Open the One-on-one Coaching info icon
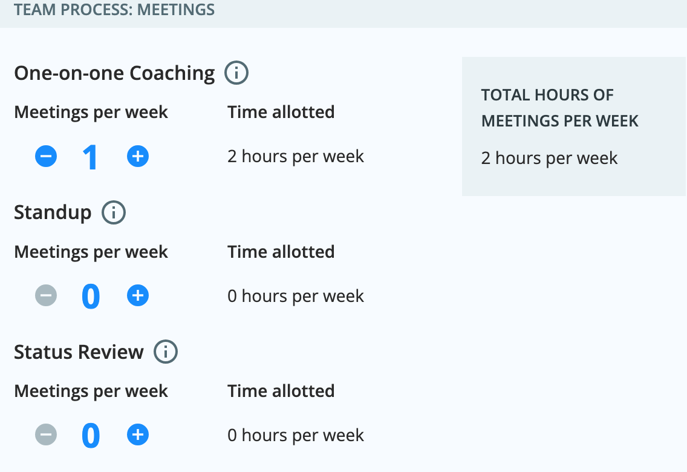This screenshot has height=472, width=687. 236,73
